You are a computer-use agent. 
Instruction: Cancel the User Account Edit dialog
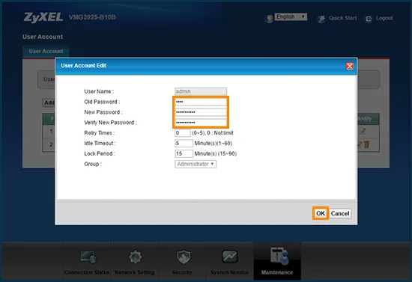340,213
